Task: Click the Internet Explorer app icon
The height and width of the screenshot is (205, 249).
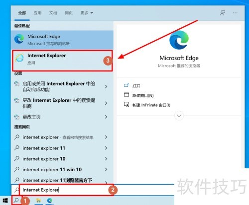Action: [19, 58]
